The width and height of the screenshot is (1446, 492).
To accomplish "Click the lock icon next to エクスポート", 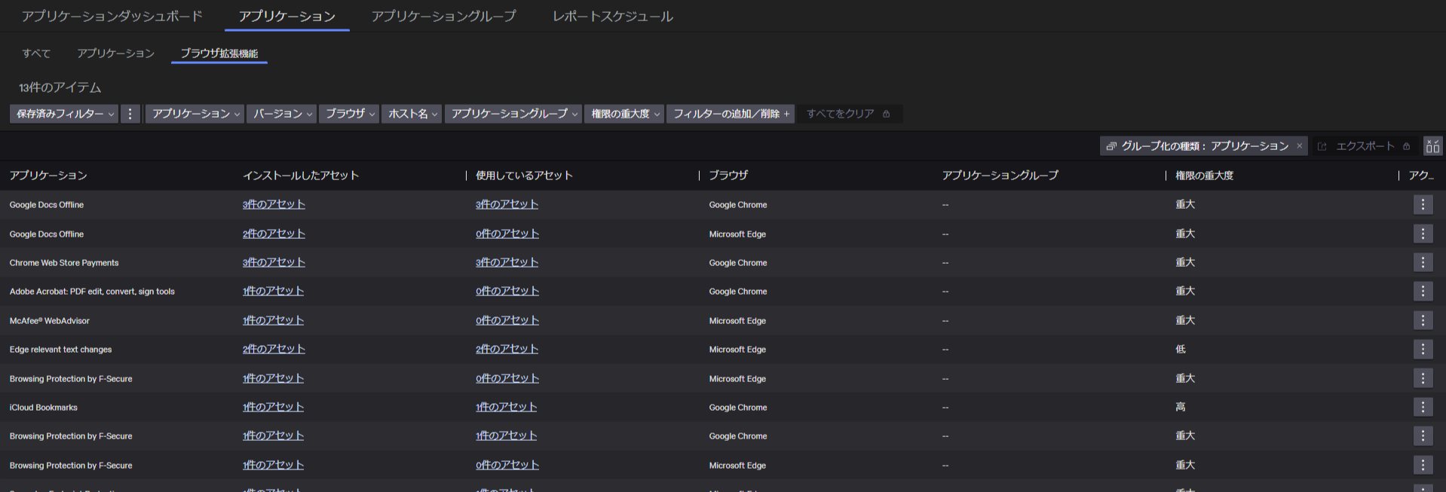I will (x=1406, y=146).
